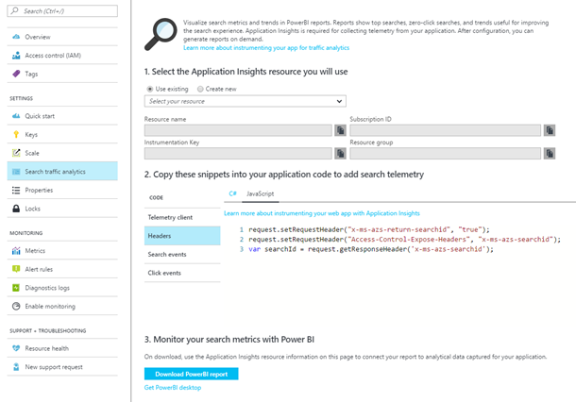Viewport: 576px width, 402px height.
Task: Click the Resource group field
Action: click(446, 154)
